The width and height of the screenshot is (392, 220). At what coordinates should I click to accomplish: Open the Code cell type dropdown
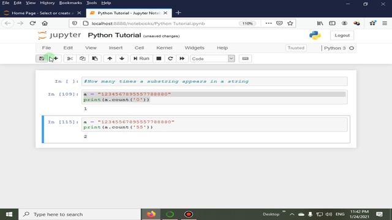click(213, 59)
